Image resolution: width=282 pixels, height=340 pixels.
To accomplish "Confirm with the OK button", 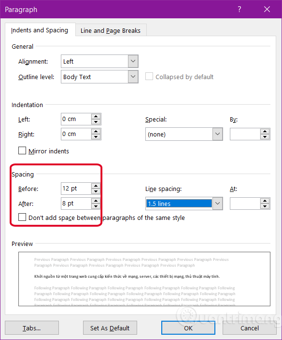I will point(188,328).
